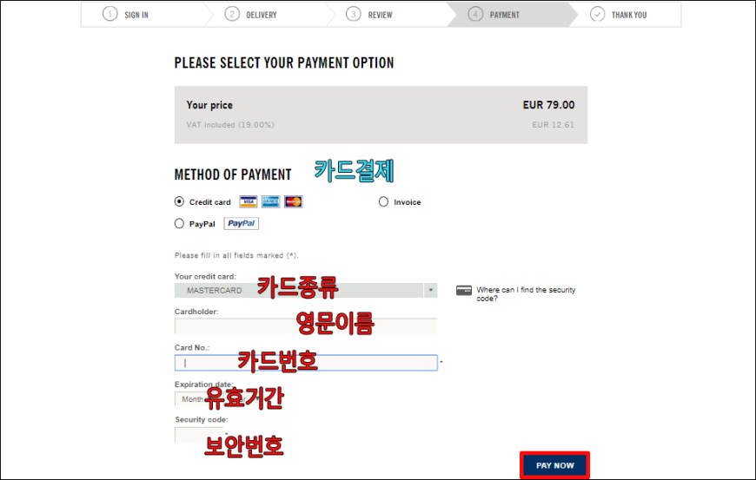
Task: Open the credit card type dropdown arrow
Action: [x=430, y=290]
